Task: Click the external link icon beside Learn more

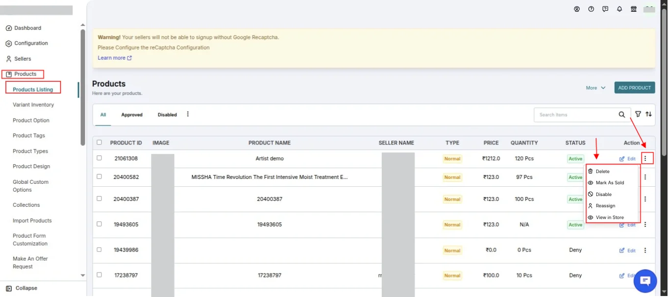Action: (129, 58)
